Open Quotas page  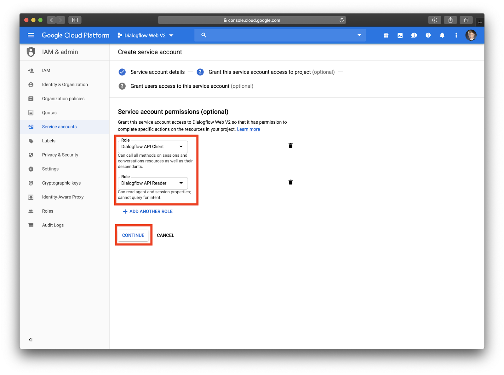click(x=49, y=113)
